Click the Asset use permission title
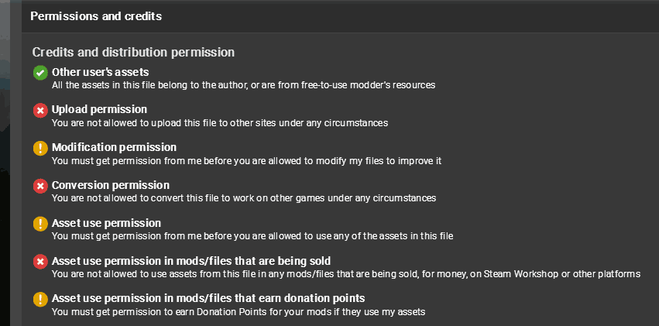This screenshot has width=659, height=326. pos(106,223)
